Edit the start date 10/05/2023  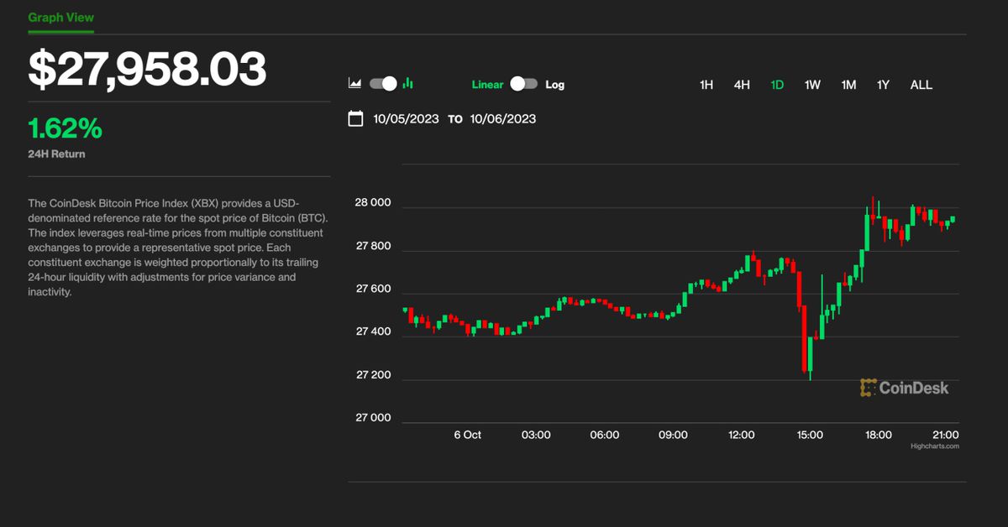tap(406, 118)
